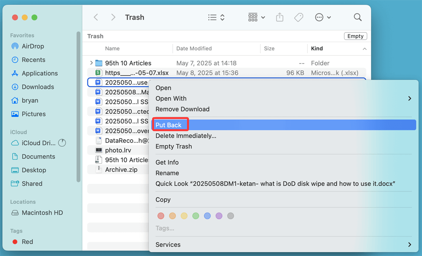The height and width of the screenshot is (256, 422).
Task: Click the Search magnifier icon
Action: (x=357, y=17)
